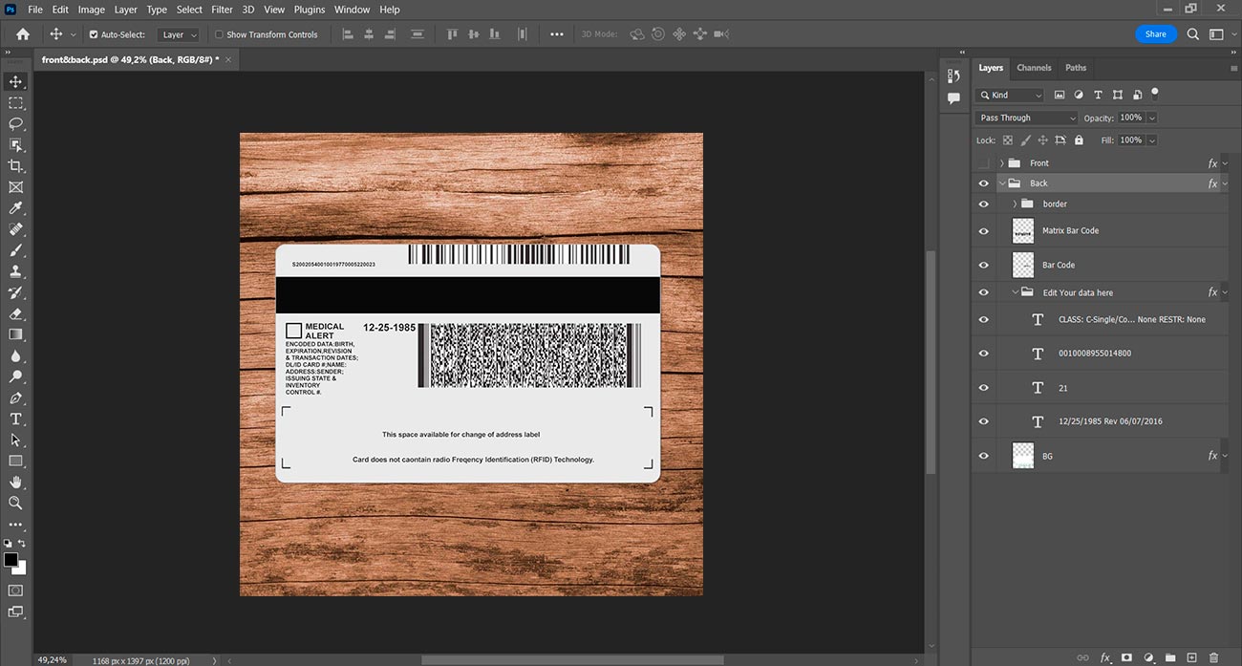Select the Zoom tool in toolbar

point(15,503)
